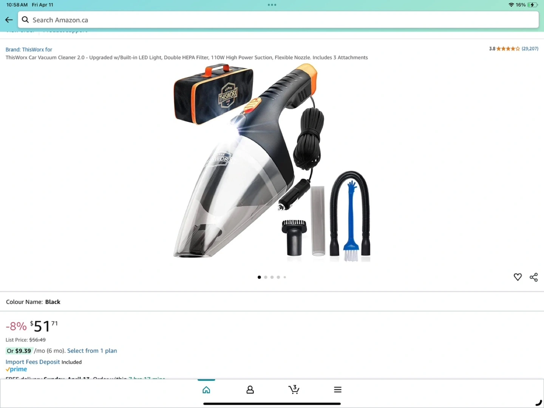544x408 pixels.
Task: Click the prime logo badge
Action: (x=17, y=369)
